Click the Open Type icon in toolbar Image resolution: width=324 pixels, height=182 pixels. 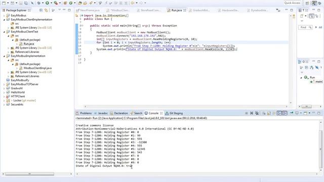pyautogui.click(x=80, y=3)
